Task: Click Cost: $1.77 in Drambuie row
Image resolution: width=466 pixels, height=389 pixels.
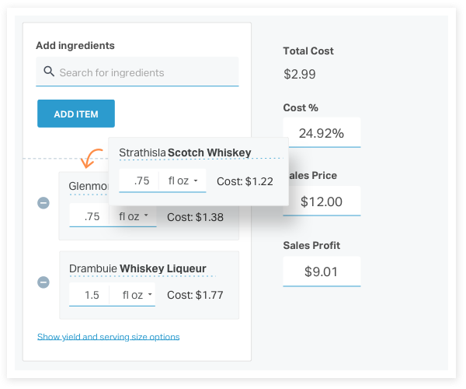Action: pyautogui.click(x=195, y=295)
